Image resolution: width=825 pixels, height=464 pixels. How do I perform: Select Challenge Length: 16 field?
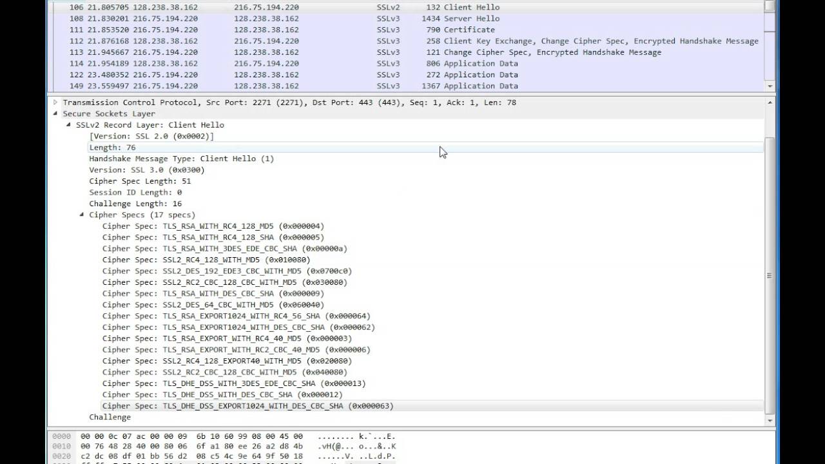point(135,204)
